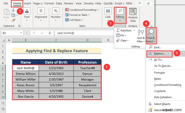The image size is (185, 113).
Task: Select row 7 header
Action: (x=3, y=80)
